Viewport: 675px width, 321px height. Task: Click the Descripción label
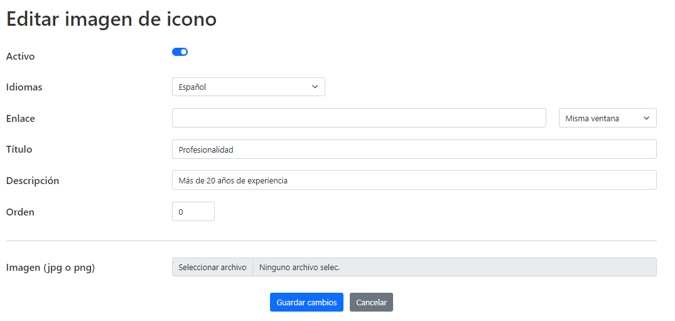[x=33, y=181]
